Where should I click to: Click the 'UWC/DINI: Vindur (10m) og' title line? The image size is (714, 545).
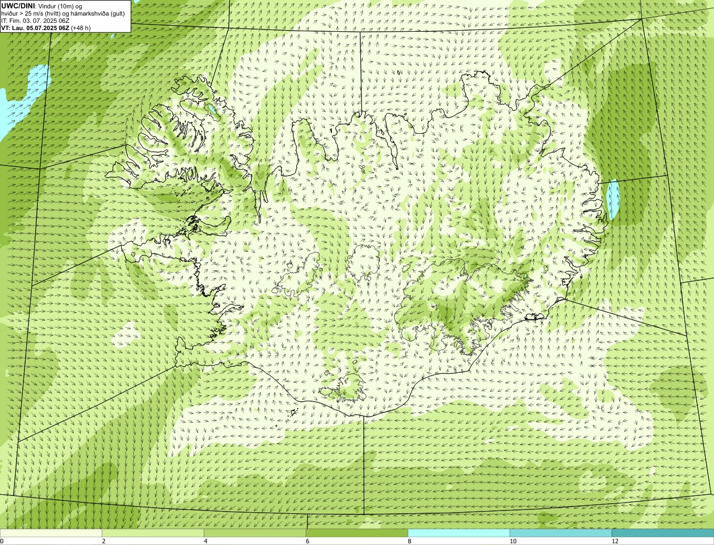click(42, 6)
